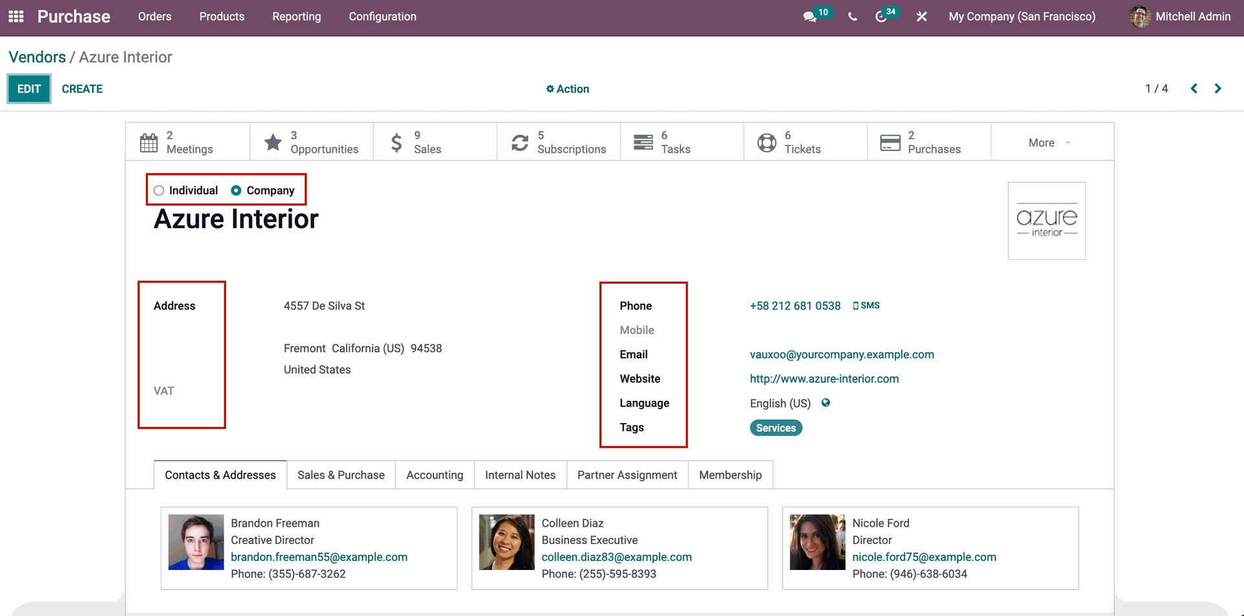
Task: Click the 1 / 4 pager counter
Action: click(x=1157, y=89)
